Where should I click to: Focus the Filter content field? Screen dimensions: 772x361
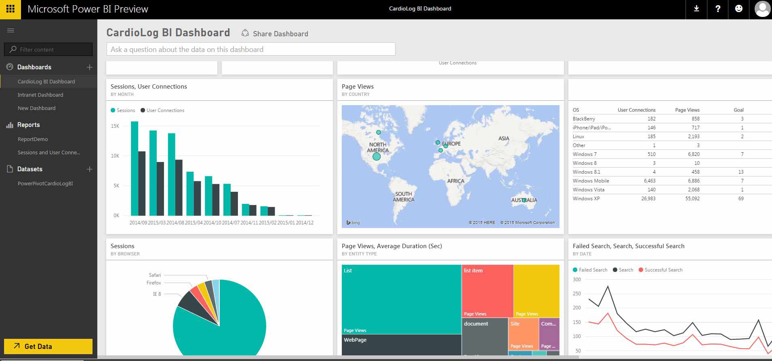48,49
